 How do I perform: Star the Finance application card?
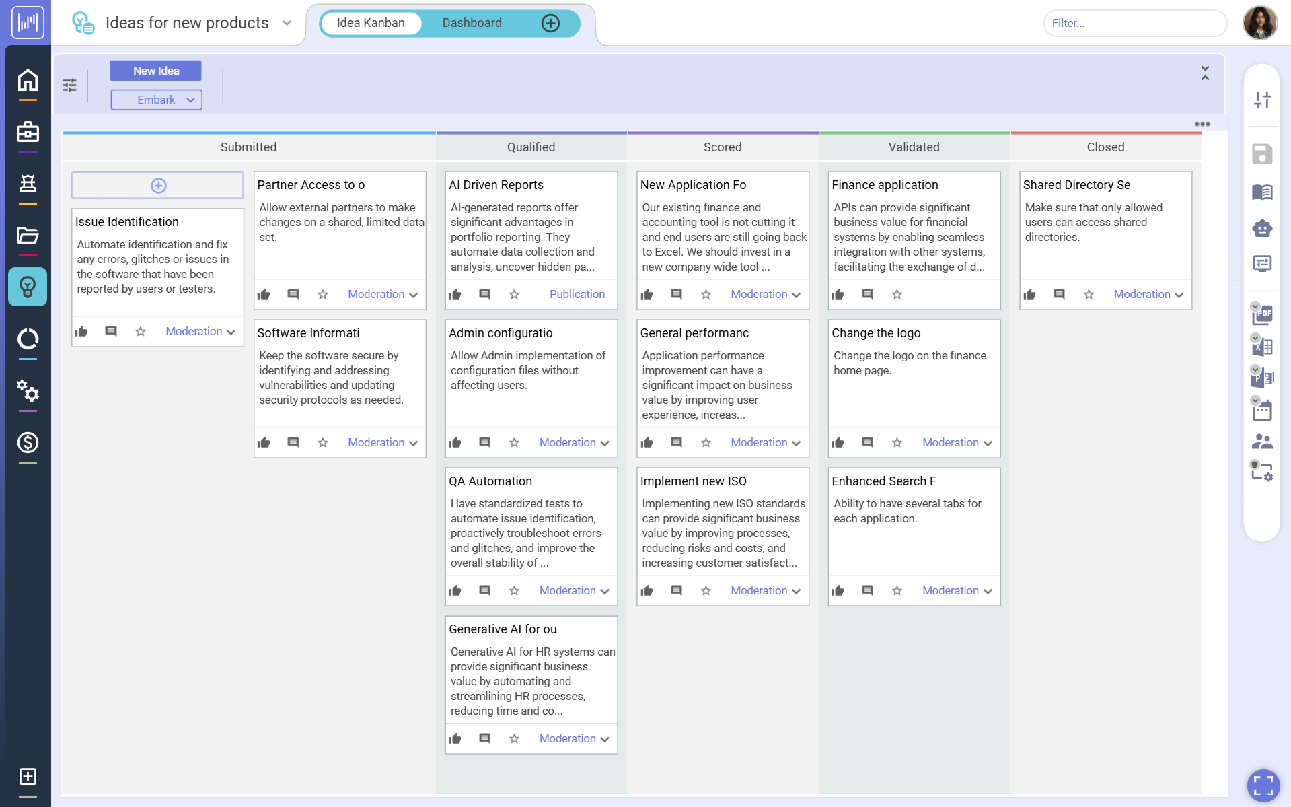click(896, 294)
